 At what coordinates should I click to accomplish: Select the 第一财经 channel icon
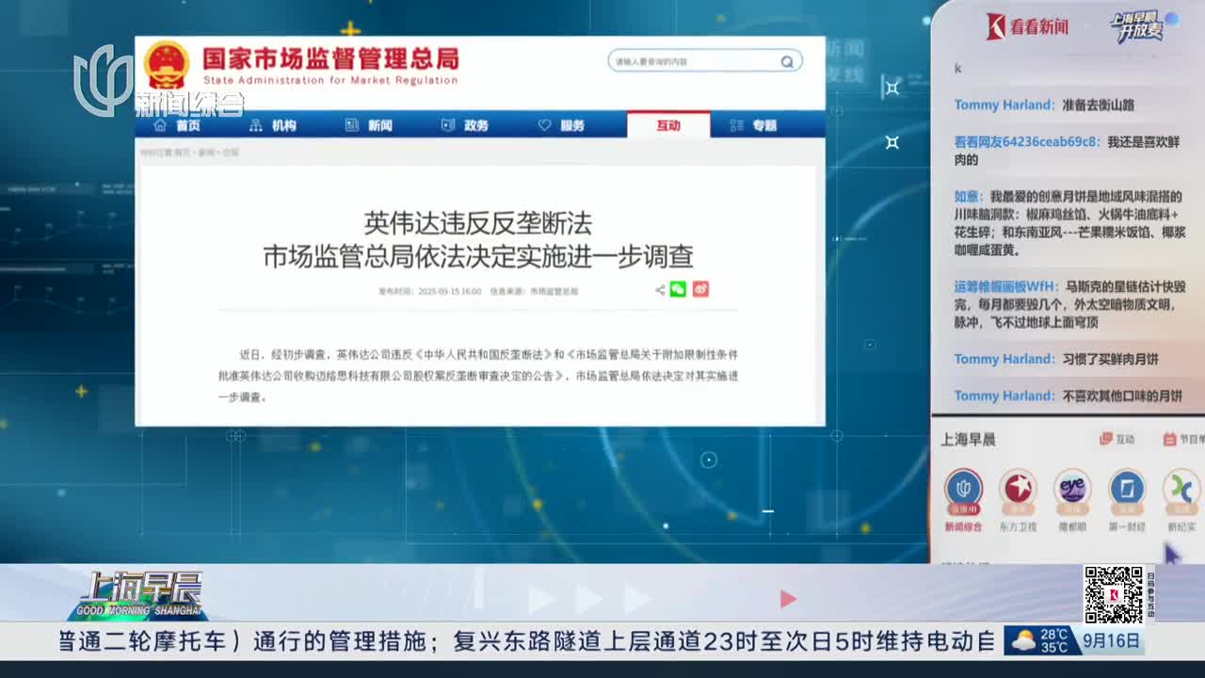(1127, 490)
